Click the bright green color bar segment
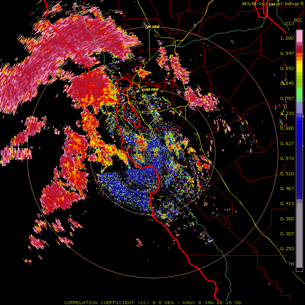Viewport: 305px width, 305px height. tap(299, 93)
